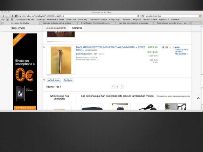Open the Top Sites grid icon
The width and height of the screenshot is (203, 152).
pyautogui.click(x=12, y=20)
